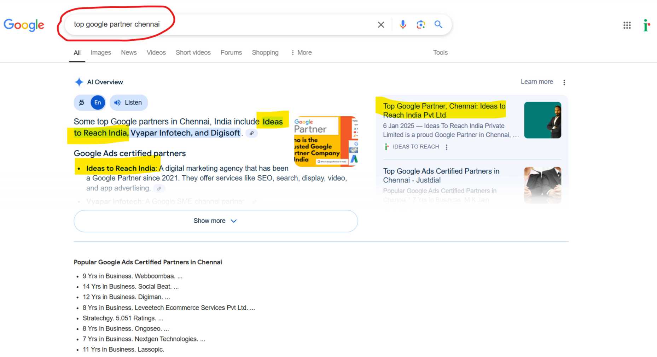The image size is (657, 357).
Task: Click the AI Overview sparkle icon
Action: coord(79,82)
